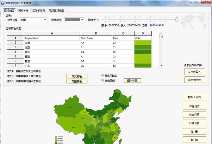Screen dimensions: 212x144
Task: Click the 保存地图 button
Action: [x=194, y=106]
